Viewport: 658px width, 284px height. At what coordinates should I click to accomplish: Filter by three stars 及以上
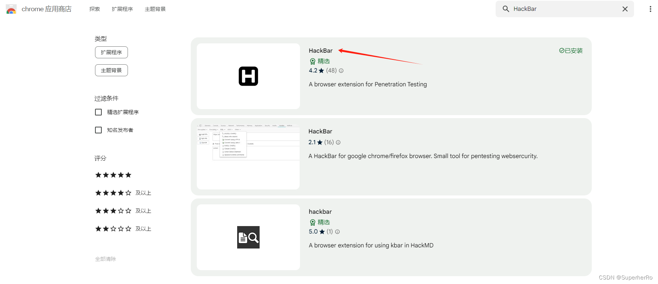click(123, 211)
